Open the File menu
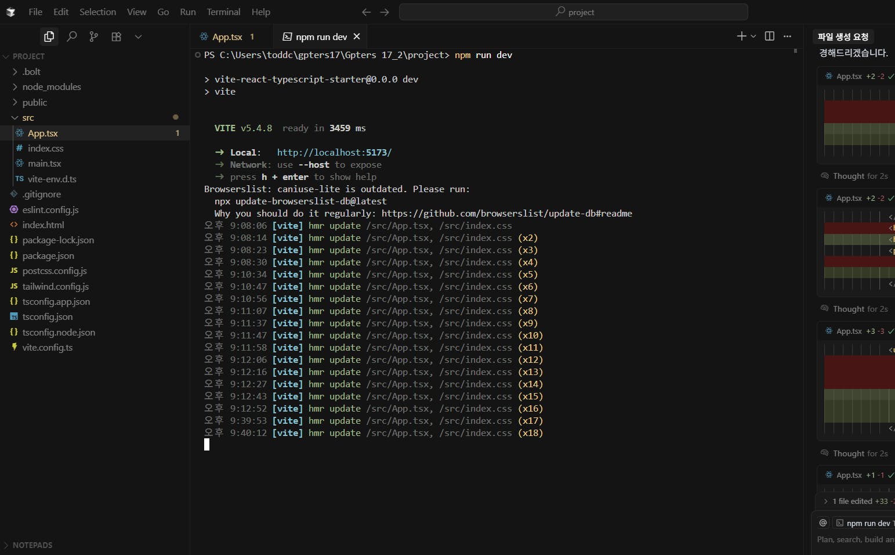This screenshot has height=555, width=895. point(35,12)
